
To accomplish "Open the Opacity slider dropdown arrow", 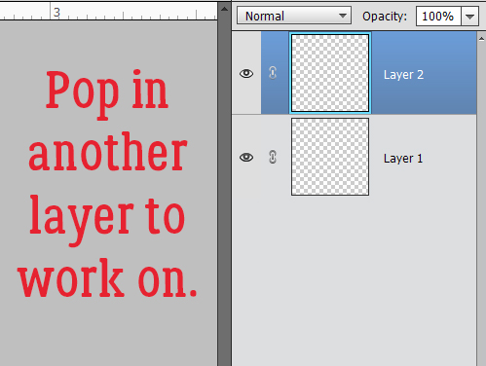I will [469, 17].
